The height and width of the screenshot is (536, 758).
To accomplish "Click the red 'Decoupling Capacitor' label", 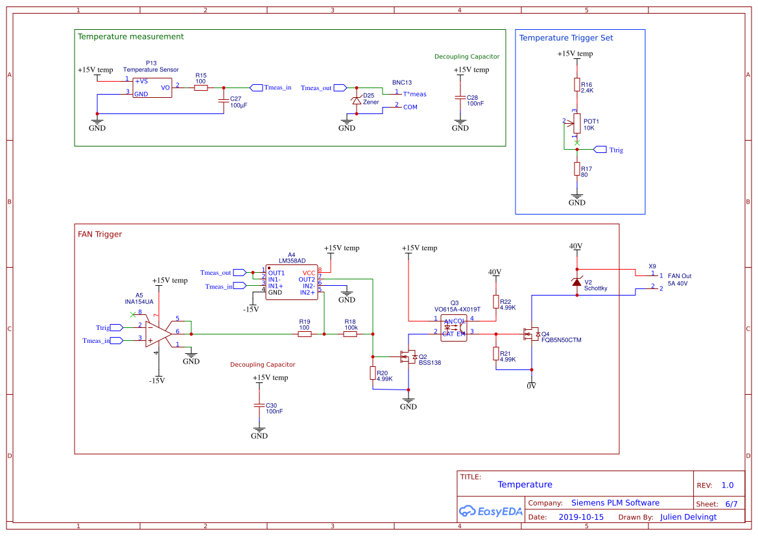I will coord(263,364).
